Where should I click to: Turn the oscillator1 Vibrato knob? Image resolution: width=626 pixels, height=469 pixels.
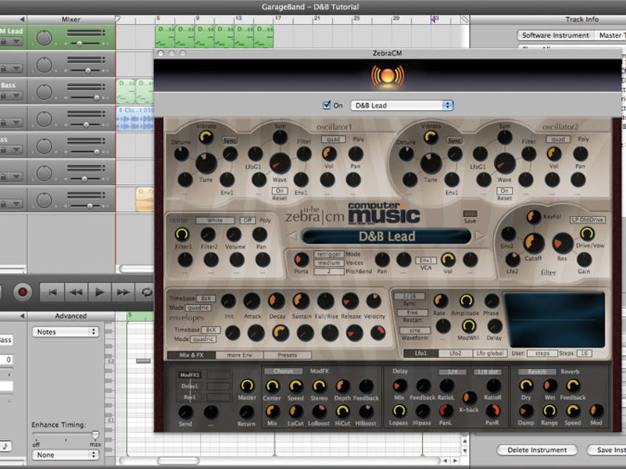click(206, 137)
